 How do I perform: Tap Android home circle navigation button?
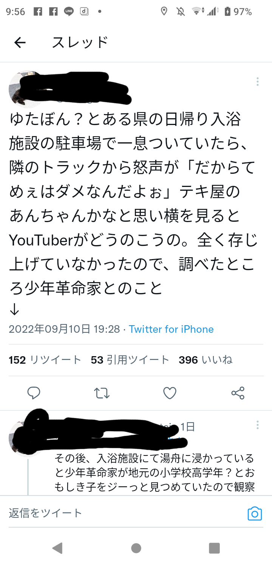136,548
